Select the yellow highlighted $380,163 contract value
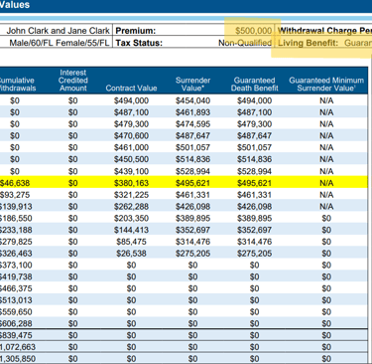372x364 pixels. tap(131, 183)
